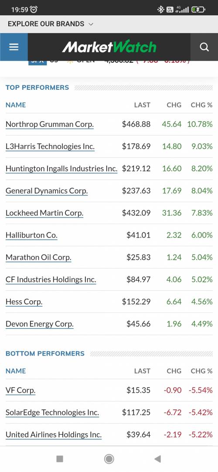
Task: Tap the Bluetooth status icon
Action: pos(160,10)
